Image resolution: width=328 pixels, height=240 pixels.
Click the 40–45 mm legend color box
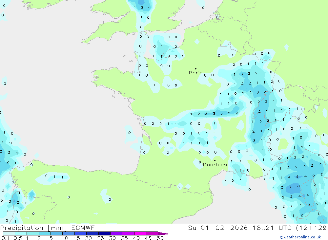pos(140,233)
